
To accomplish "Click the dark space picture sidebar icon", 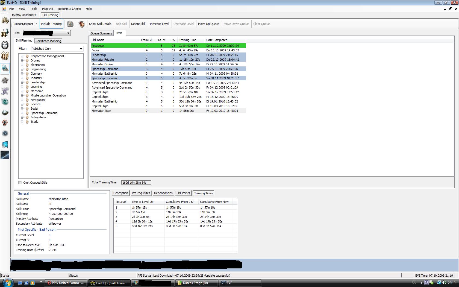I will [5, 155].
